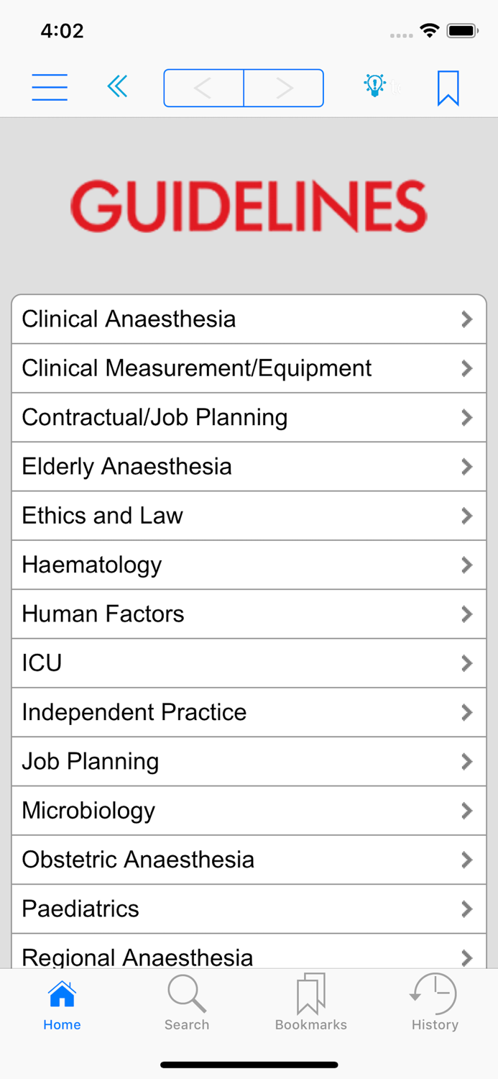498x1079 pixels.
Task: Go back using the left arrow
Action: (203, 87)
